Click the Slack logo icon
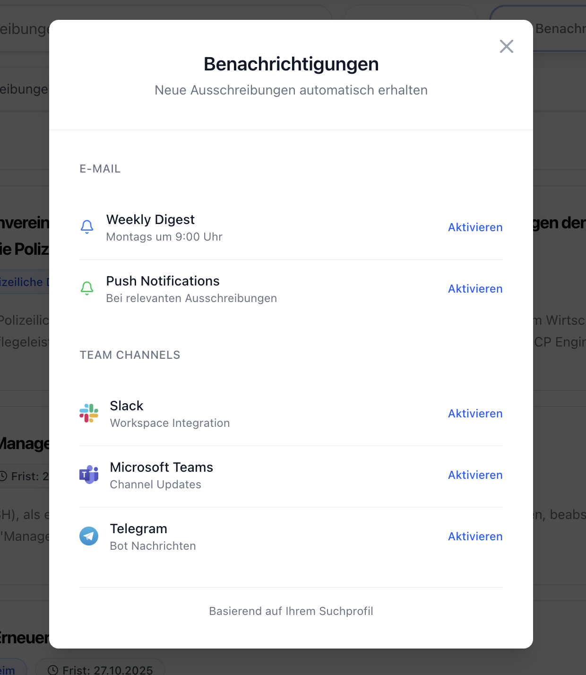The height and width of the screenshot is (675, 586). coord(89,413)
